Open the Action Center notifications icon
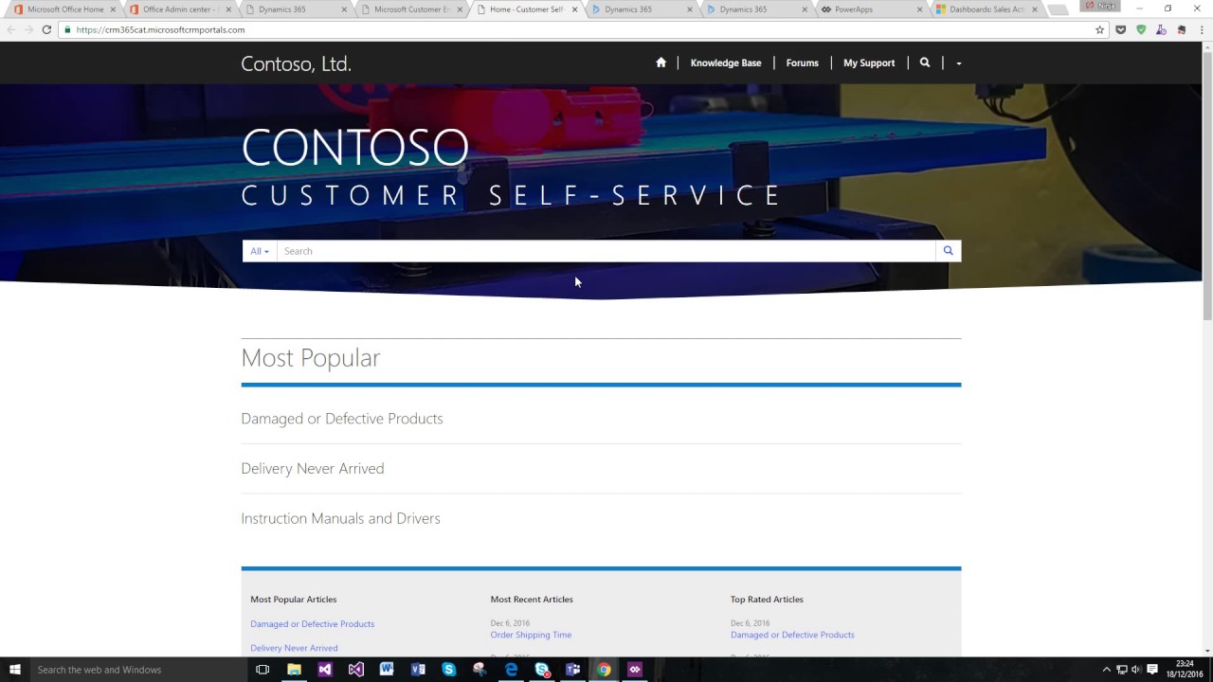1213x682 pixels. pyautogui.click(x=1152, y=670)
